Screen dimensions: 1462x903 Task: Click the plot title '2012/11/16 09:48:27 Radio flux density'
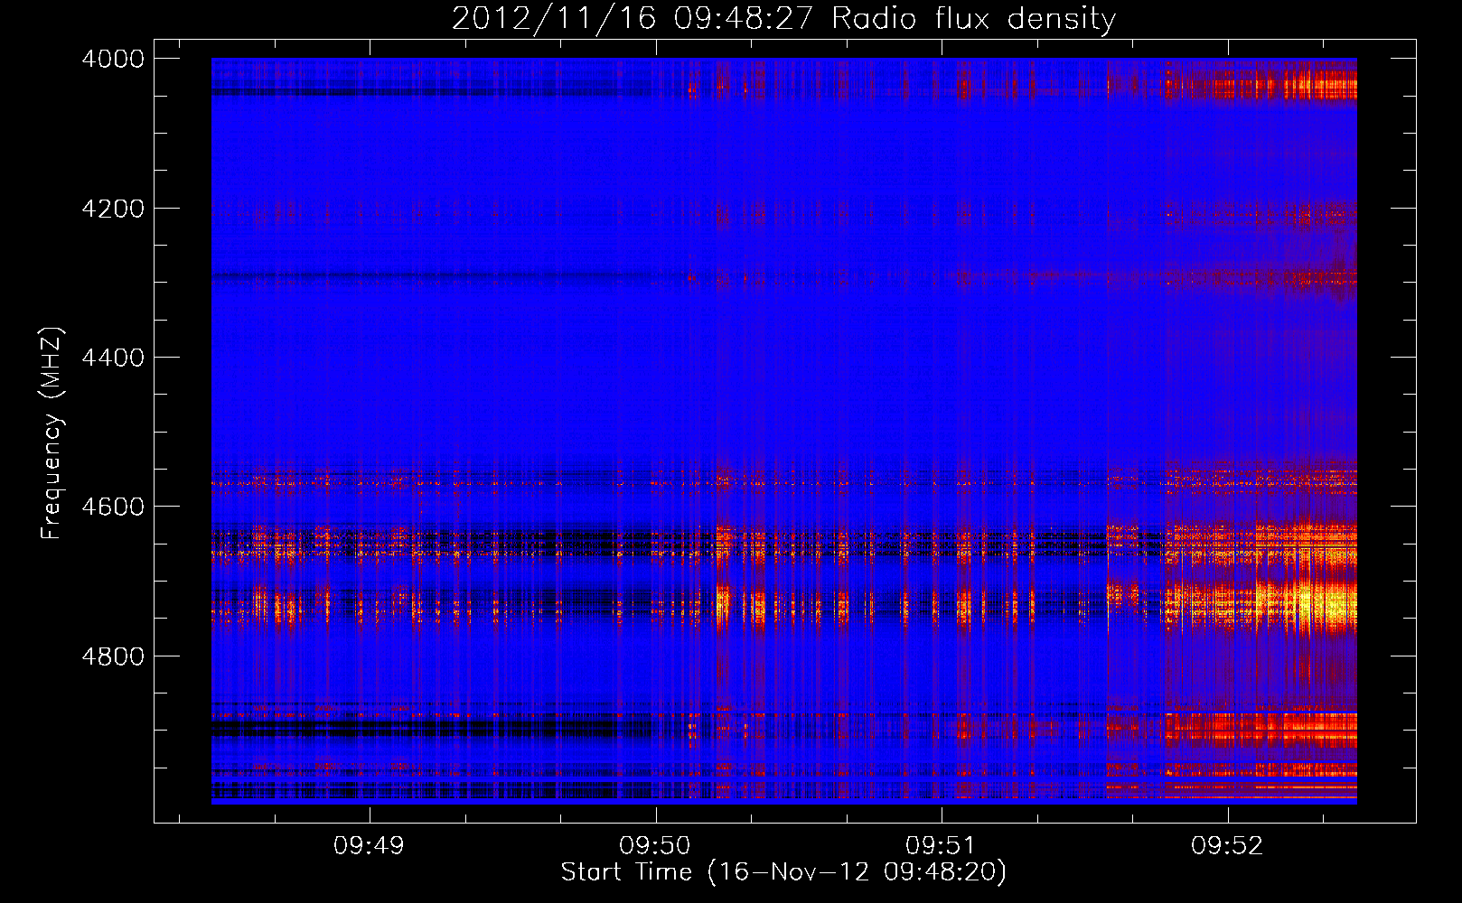pos(783,18)
